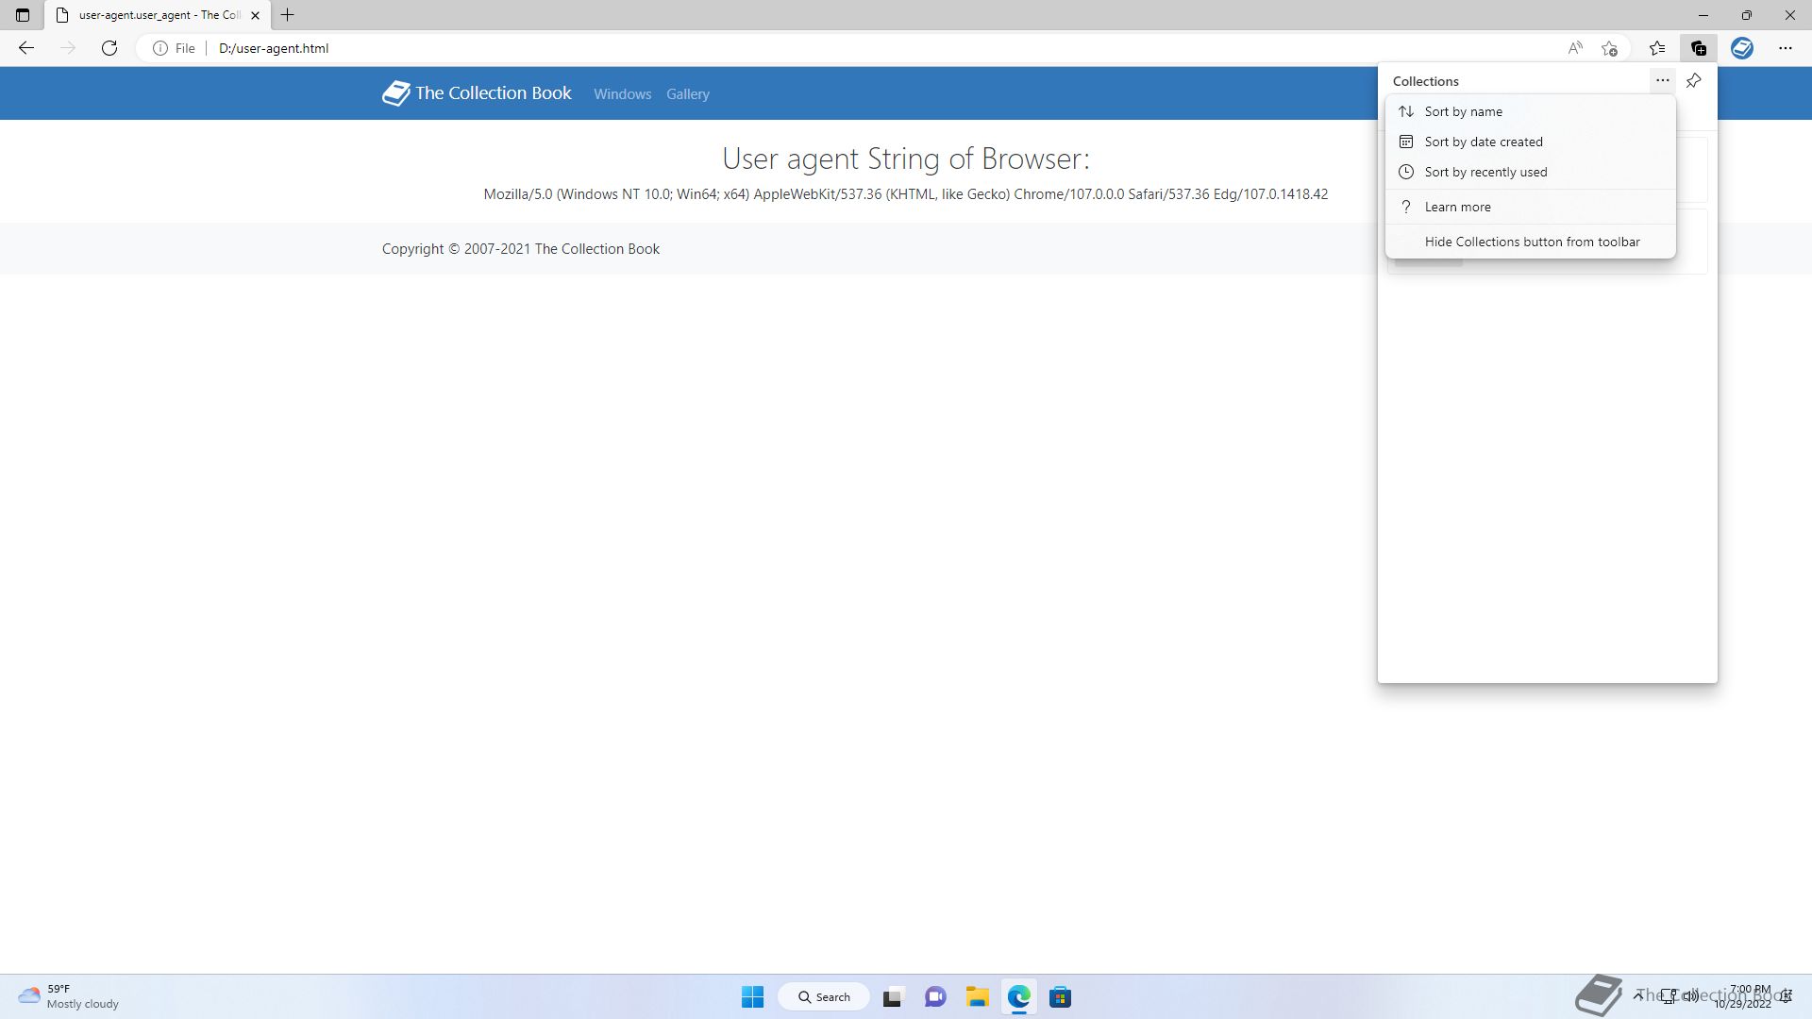Go back to previous page
Image resolution: width=1812 pixels, height=1019 pixels.
tap(26, 48)
